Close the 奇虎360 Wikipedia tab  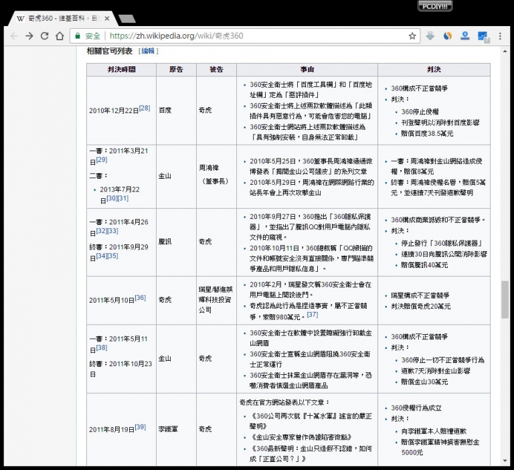coord(107,19)
